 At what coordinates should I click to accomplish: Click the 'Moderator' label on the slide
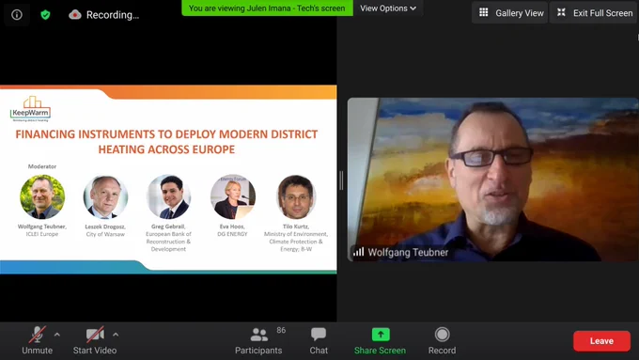[x=42, y=166]
